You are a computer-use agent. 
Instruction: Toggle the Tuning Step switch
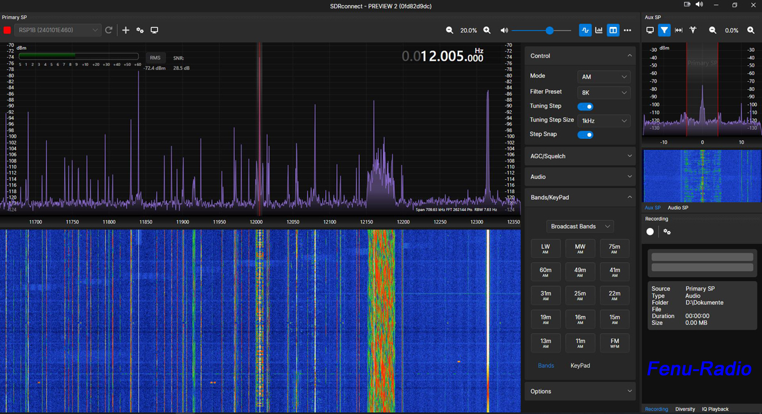(x=585, y=106)
